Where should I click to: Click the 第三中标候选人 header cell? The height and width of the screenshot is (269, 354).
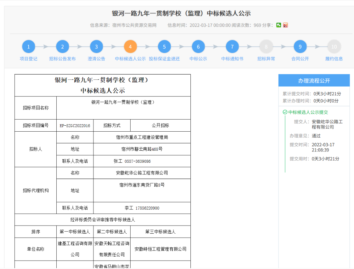160,232
